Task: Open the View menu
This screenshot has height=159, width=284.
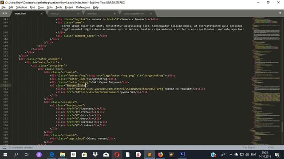Action: [41, 7]
